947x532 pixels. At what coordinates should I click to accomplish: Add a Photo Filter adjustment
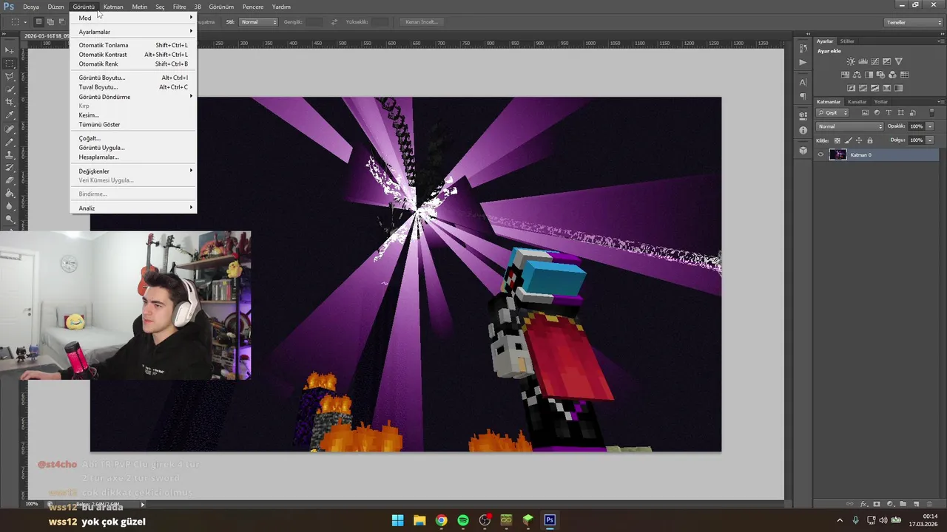880,75
